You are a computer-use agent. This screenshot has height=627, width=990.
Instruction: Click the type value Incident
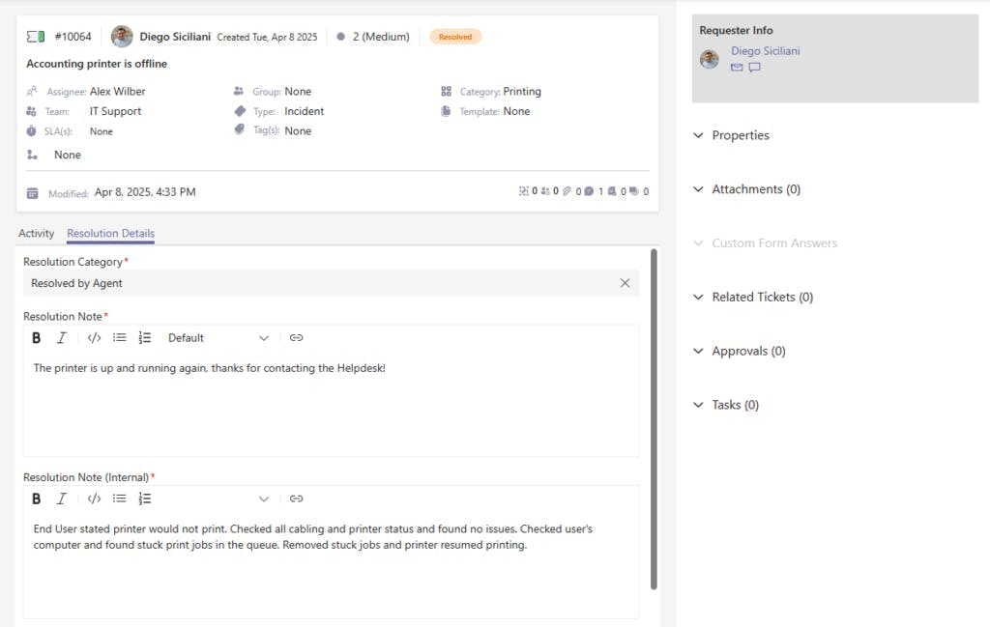305,111
